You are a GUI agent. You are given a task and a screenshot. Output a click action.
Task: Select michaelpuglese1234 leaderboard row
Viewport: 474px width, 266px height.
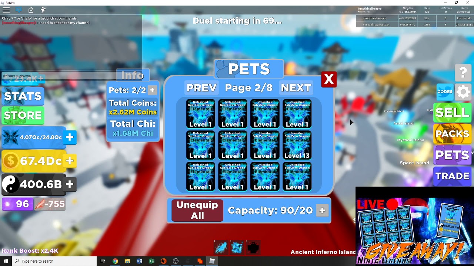pyautogui.click(x=415, y=24)
